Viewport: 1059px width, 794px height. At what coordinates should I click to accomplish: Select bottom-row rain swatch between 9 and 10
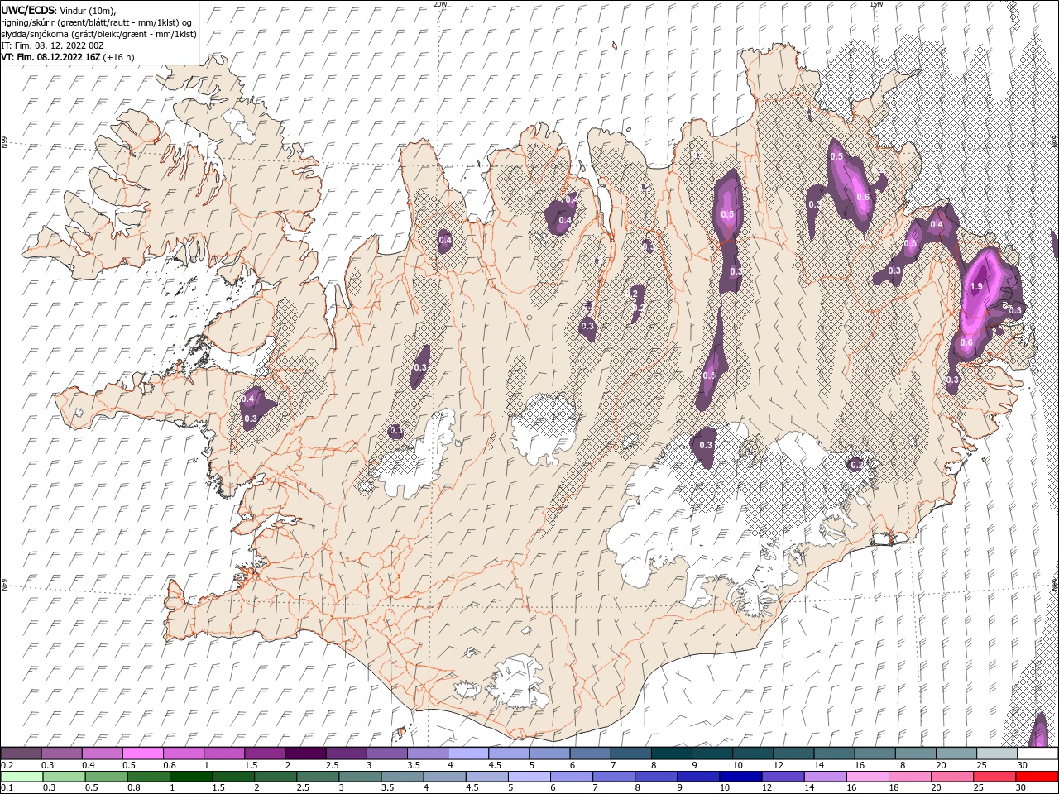(x=700, y=777)
